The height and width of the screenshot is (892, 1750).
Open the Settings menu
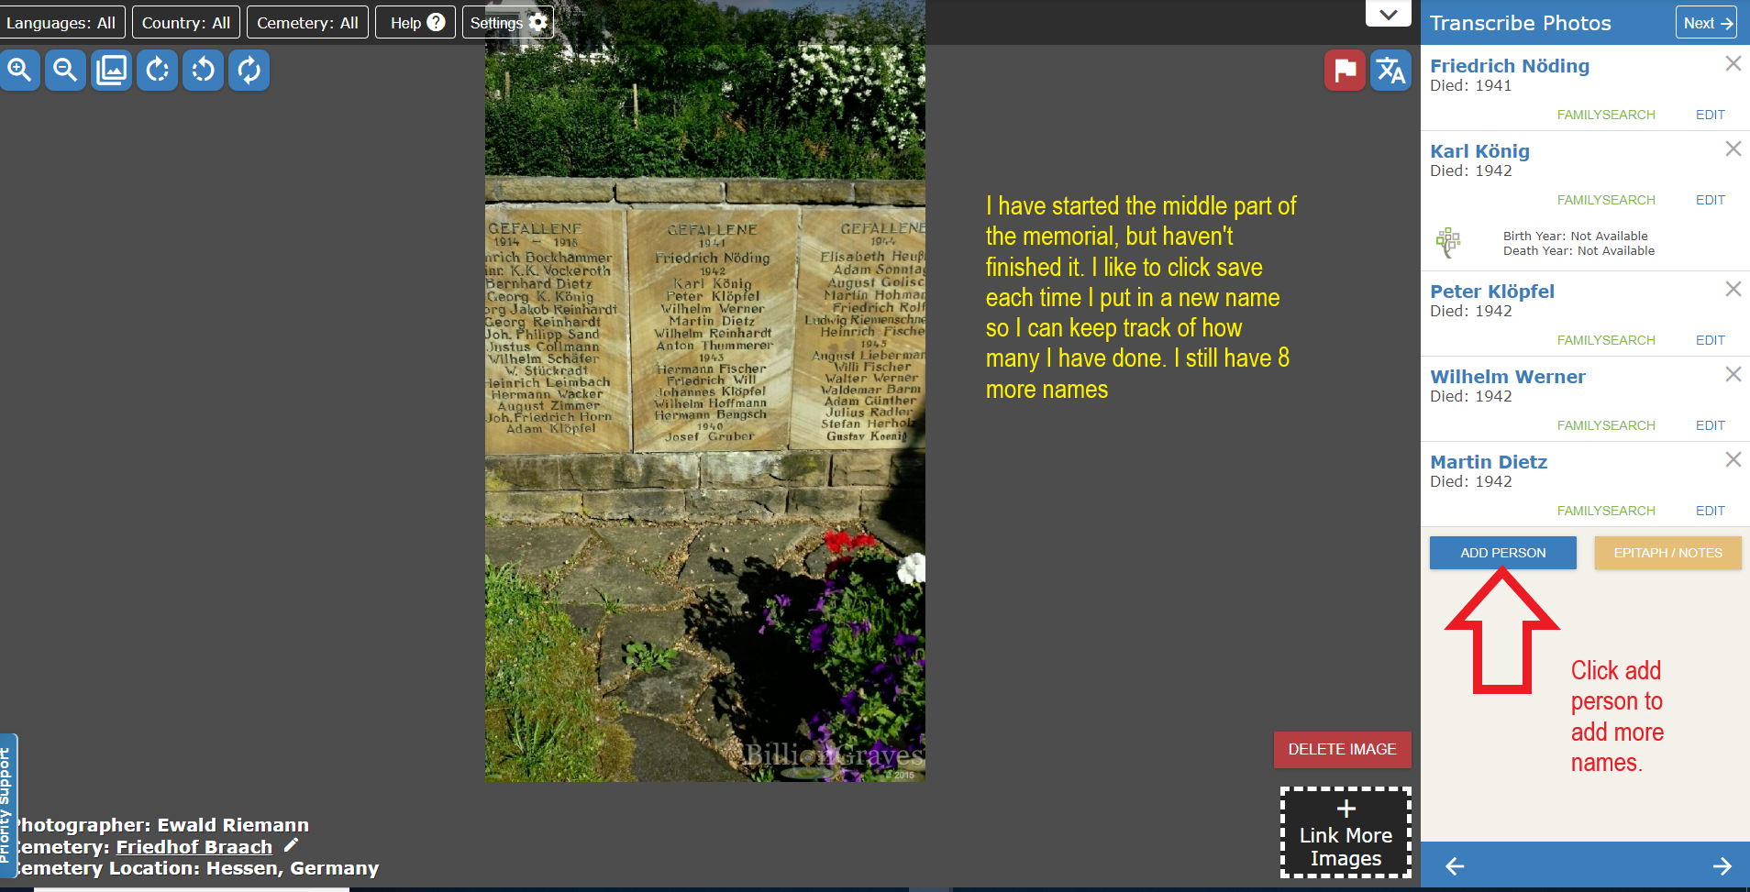coord(506,22)
